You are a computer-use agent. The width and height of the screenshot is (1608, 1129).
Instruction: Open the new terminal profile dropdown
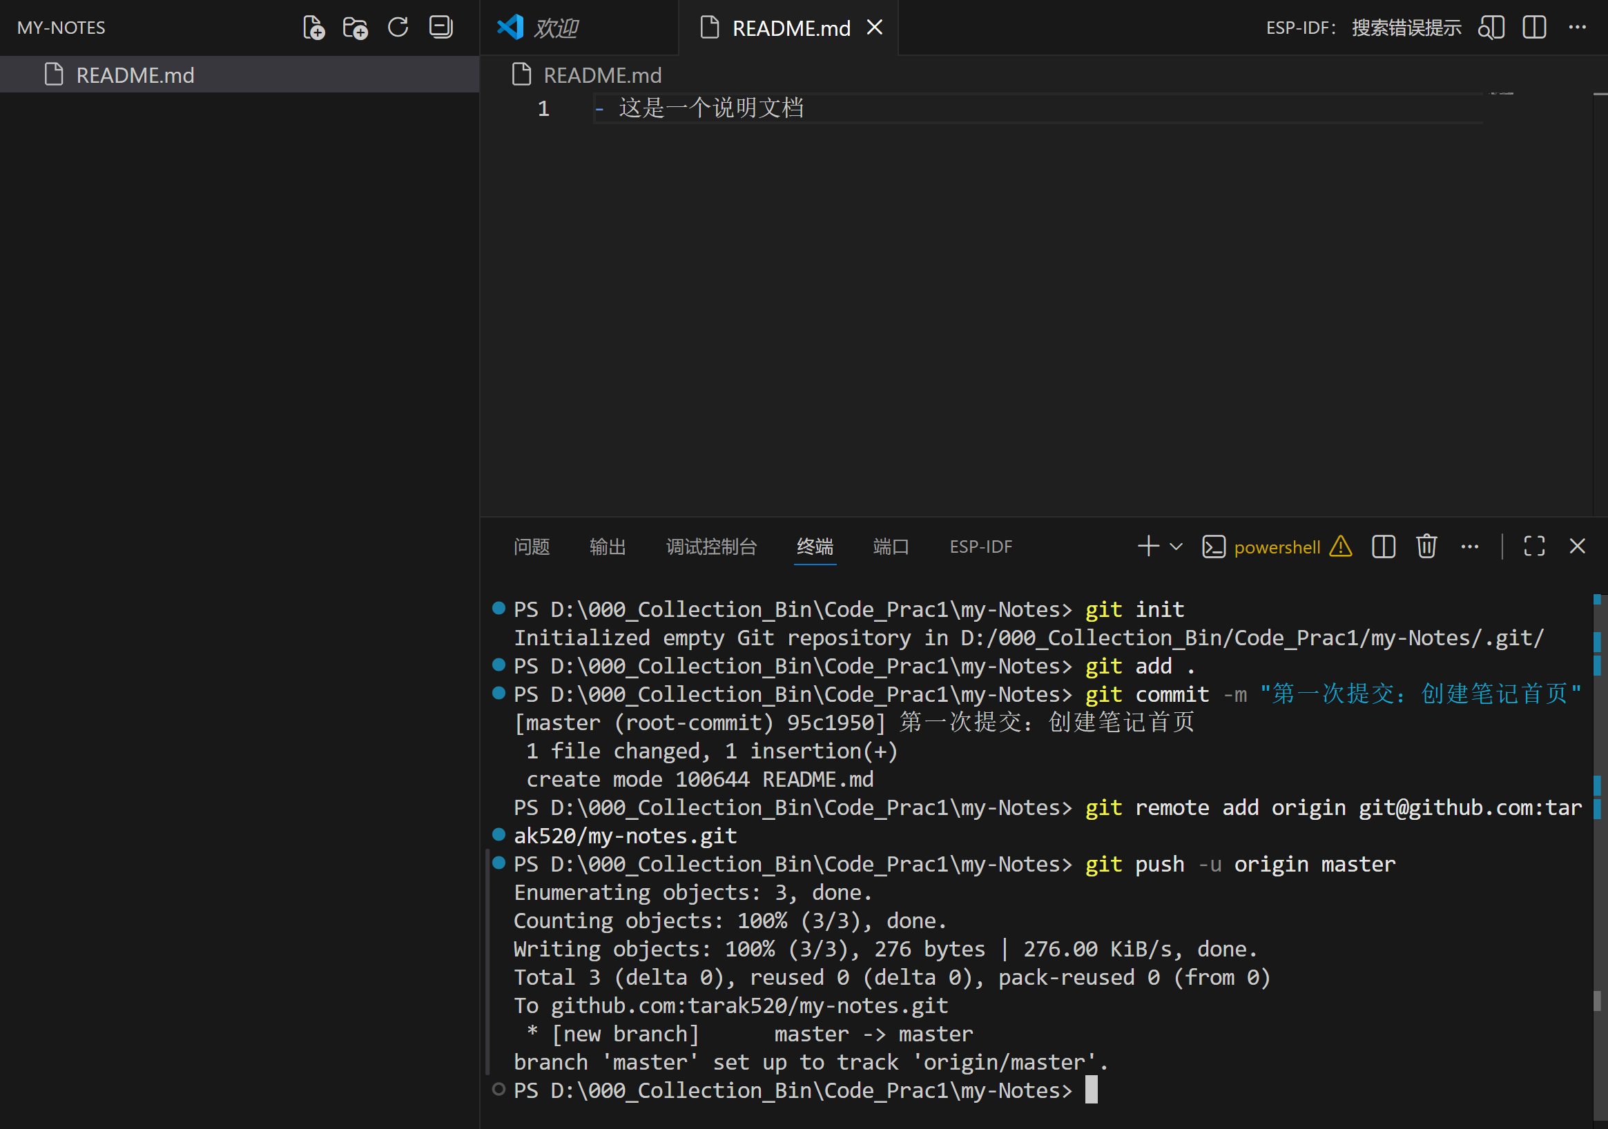click(x=1176, y=547)
